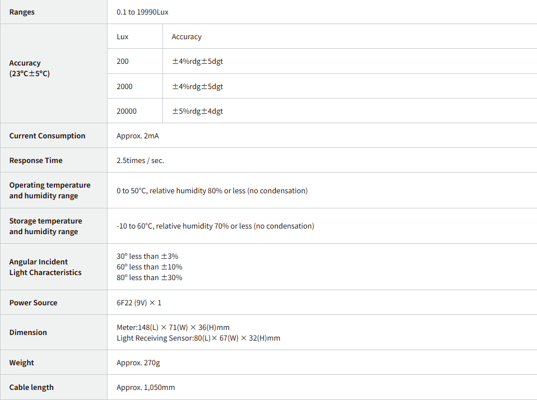Click the Meter 148(L) dimension line
Image resolution: width=537 pixels, height=400 pixels.
(173, 327)
